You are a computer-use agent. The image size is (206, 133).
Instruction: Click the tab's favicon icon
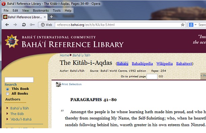coord(5,17)
